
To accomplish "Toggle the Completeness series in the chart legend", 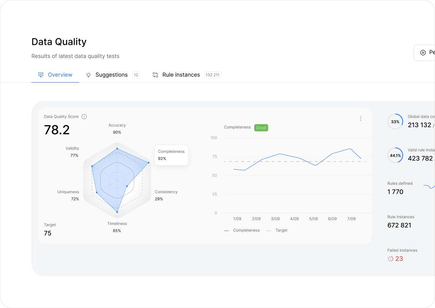I will (x=242, y=230).
